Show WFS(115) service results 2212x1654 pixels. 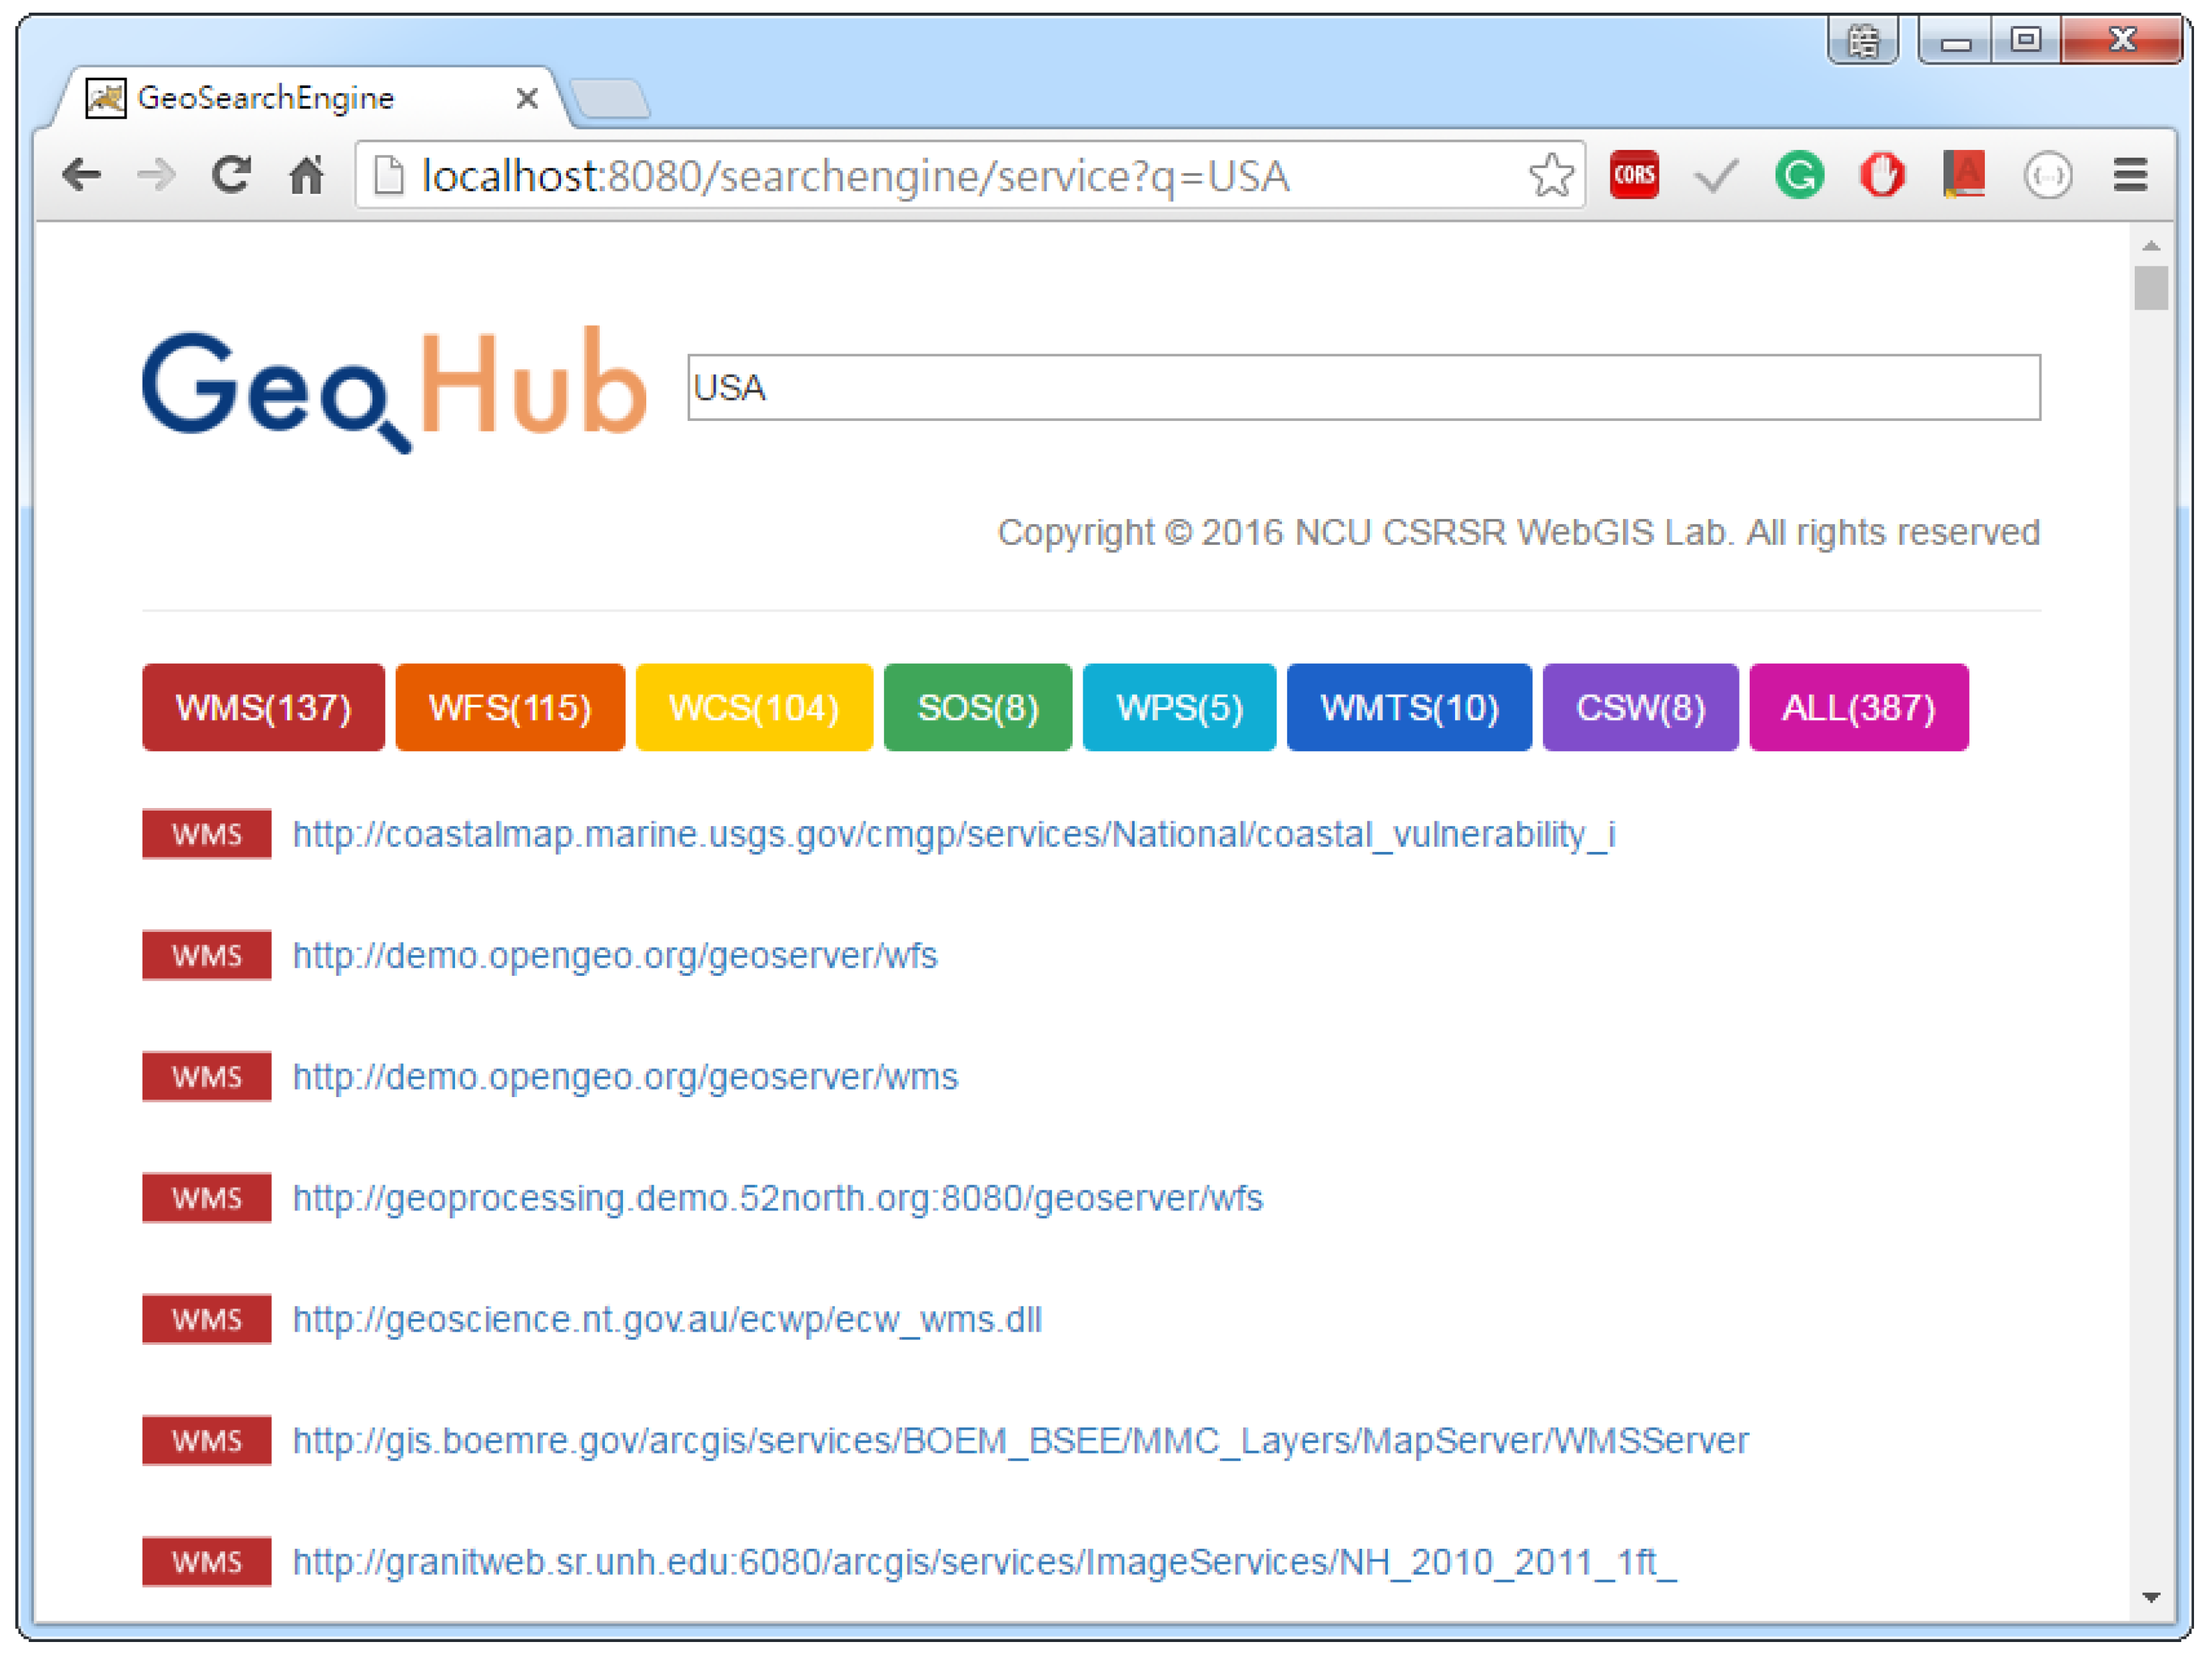tap(510, 707)
